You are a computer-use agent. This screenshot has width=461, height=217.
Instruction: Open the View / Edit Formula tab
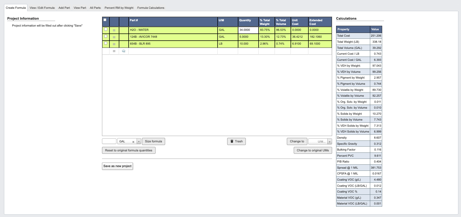(x=42, y=8)
